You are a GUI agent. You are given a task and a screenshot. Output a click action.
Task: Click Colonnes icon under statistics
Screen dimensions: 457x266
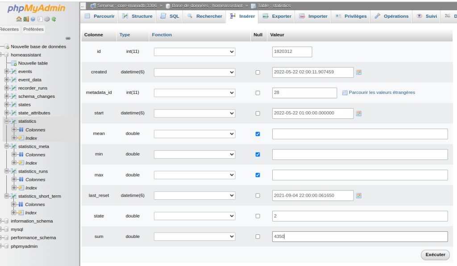click(x=21, y=129)
